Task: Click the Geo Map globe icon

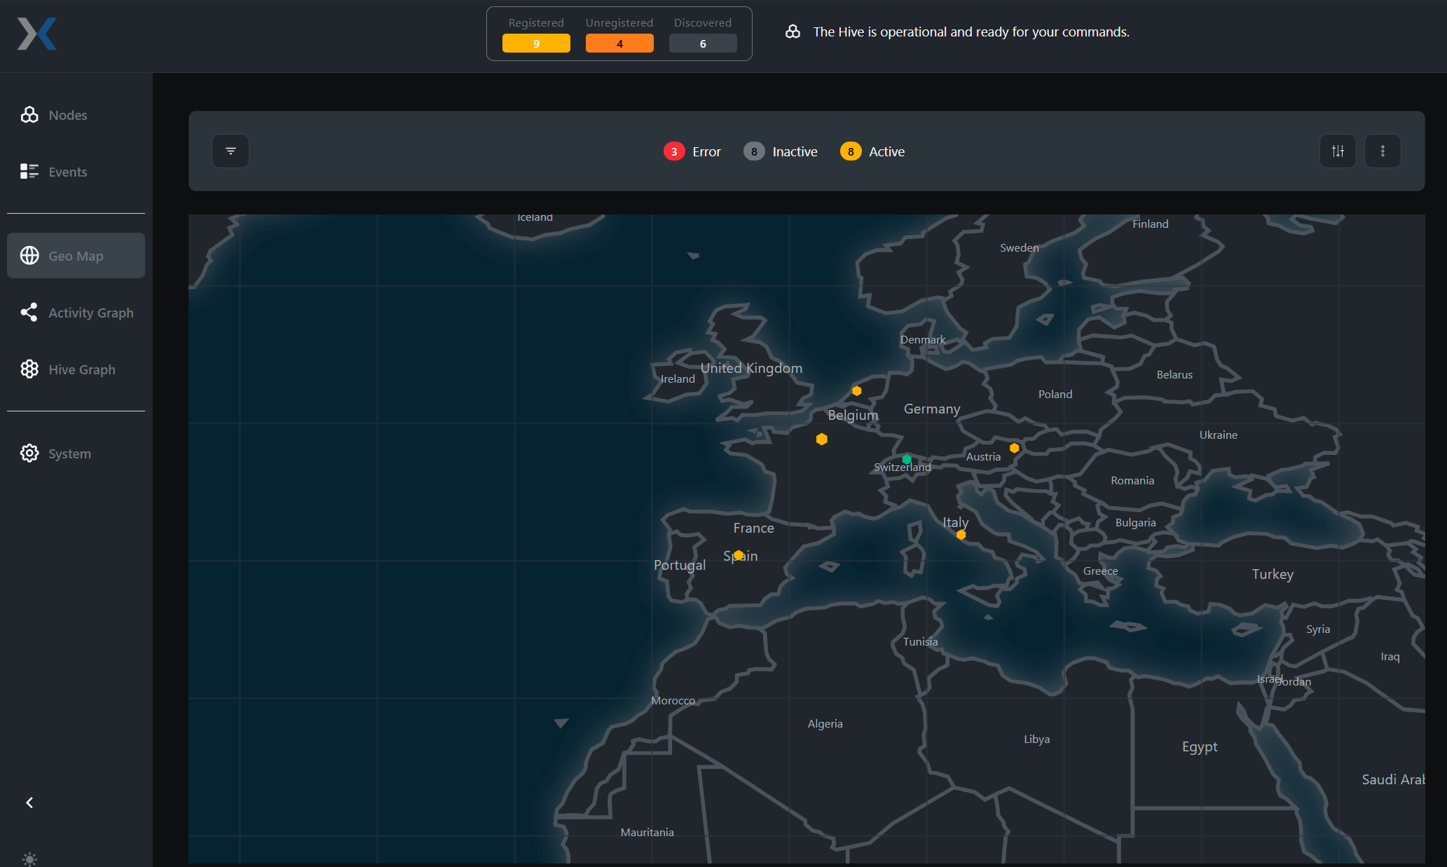Action: click(x=29, y=256)
